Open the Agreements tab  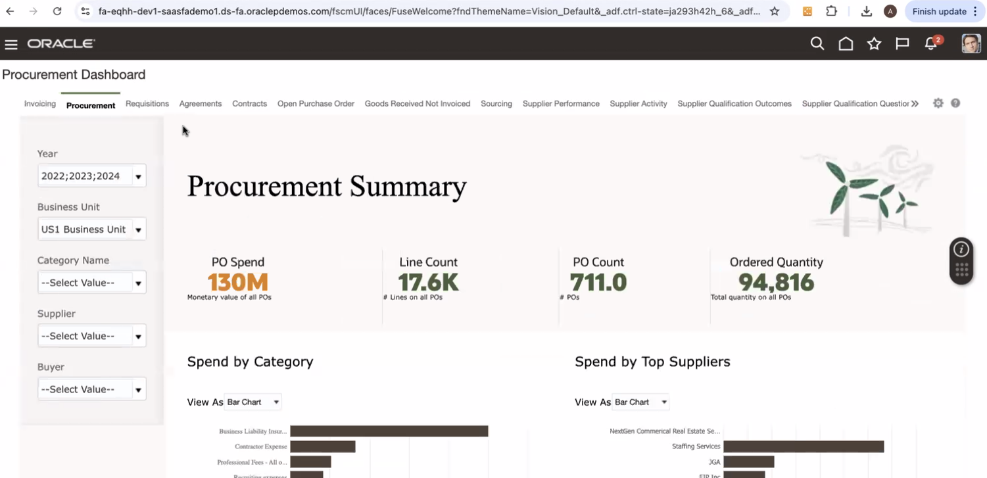[x=201, y=103]
